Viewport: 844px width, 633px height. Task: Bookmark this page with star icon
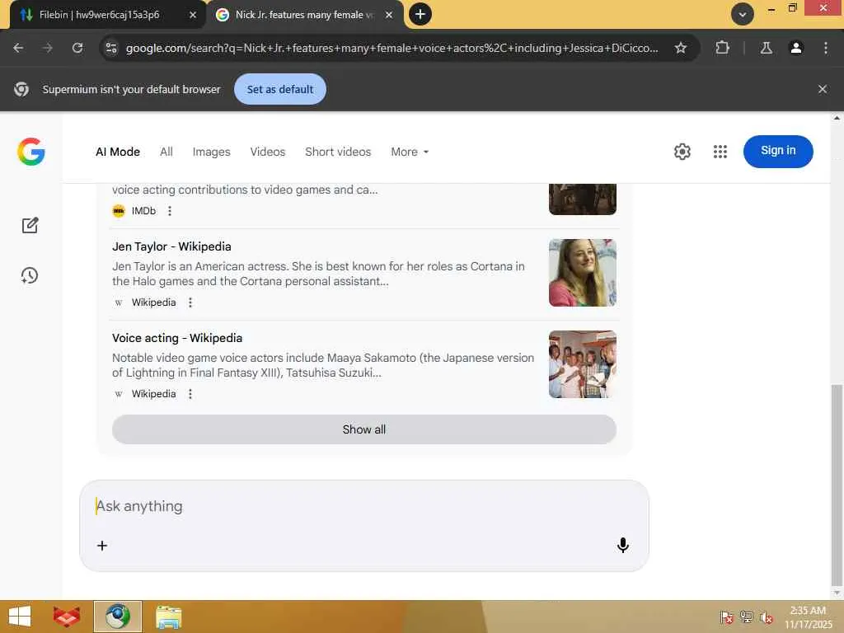click(x=680, y=48)
